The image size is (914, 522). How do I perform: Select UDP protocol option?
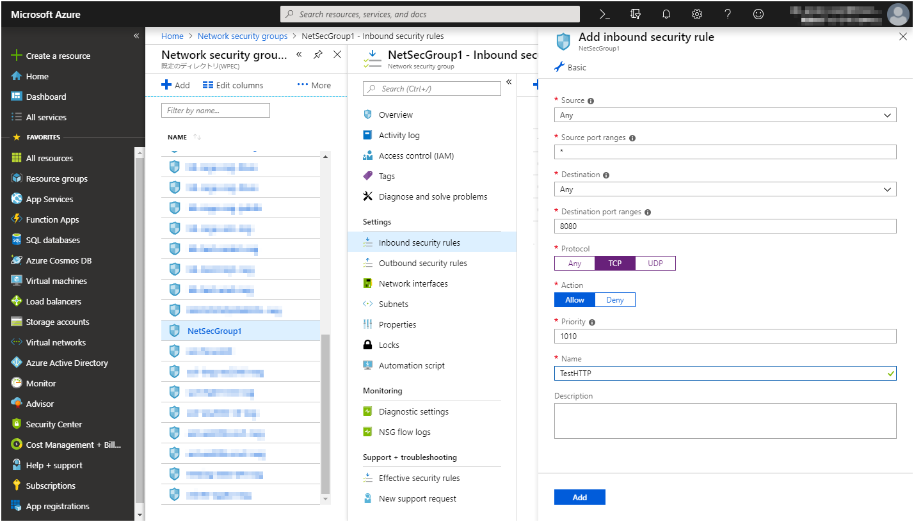(x=655, y=264)
